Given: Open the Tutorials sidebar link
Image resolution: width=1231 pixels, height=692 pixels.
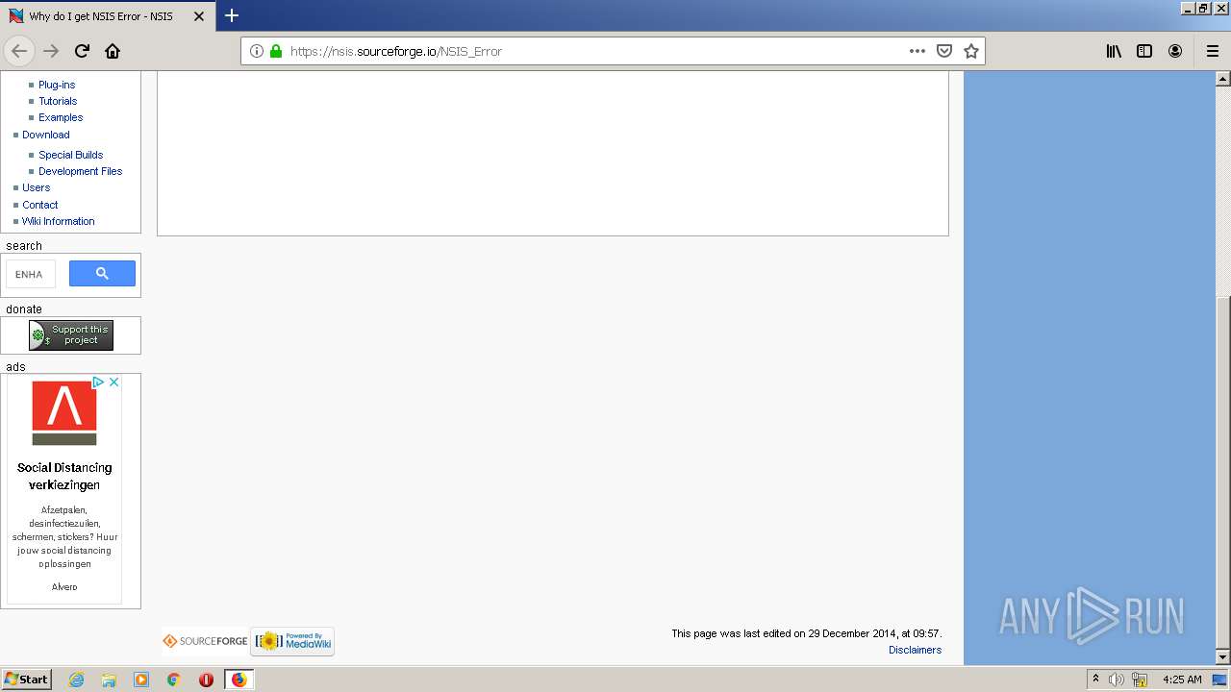Looking at the screenshot, I should pyautogui.click(x=58, y=101).
